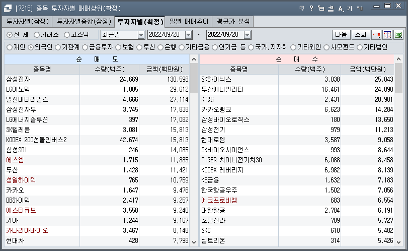Screen dimensions: 408x251
Task: Select the 셀트리온 row
Action: click(x=297, y=241)
